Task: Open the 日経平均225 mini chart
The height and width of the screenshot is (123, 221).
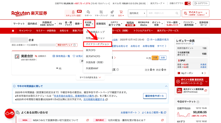Action: pyautogui.click(x=184, y=114)
